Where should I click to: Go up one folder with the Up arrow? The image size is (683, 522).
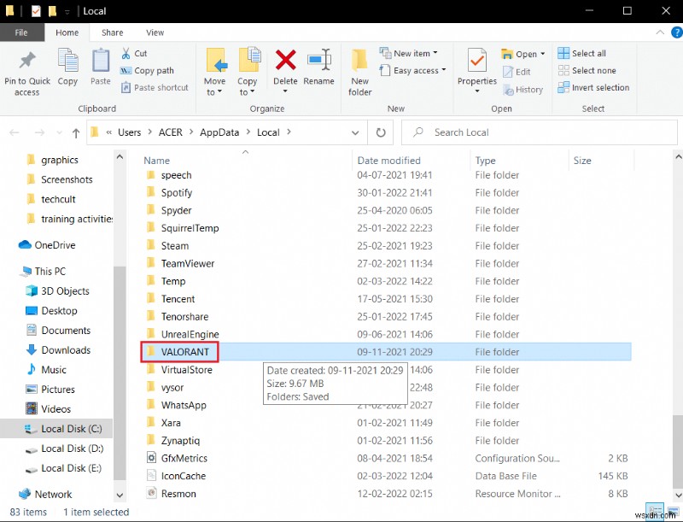click(x=76, y=133)
